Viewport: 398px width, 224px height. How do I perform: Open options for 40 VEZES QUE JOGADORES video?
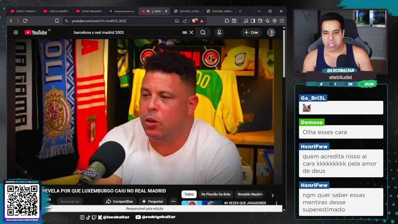[x=276, y=203]
